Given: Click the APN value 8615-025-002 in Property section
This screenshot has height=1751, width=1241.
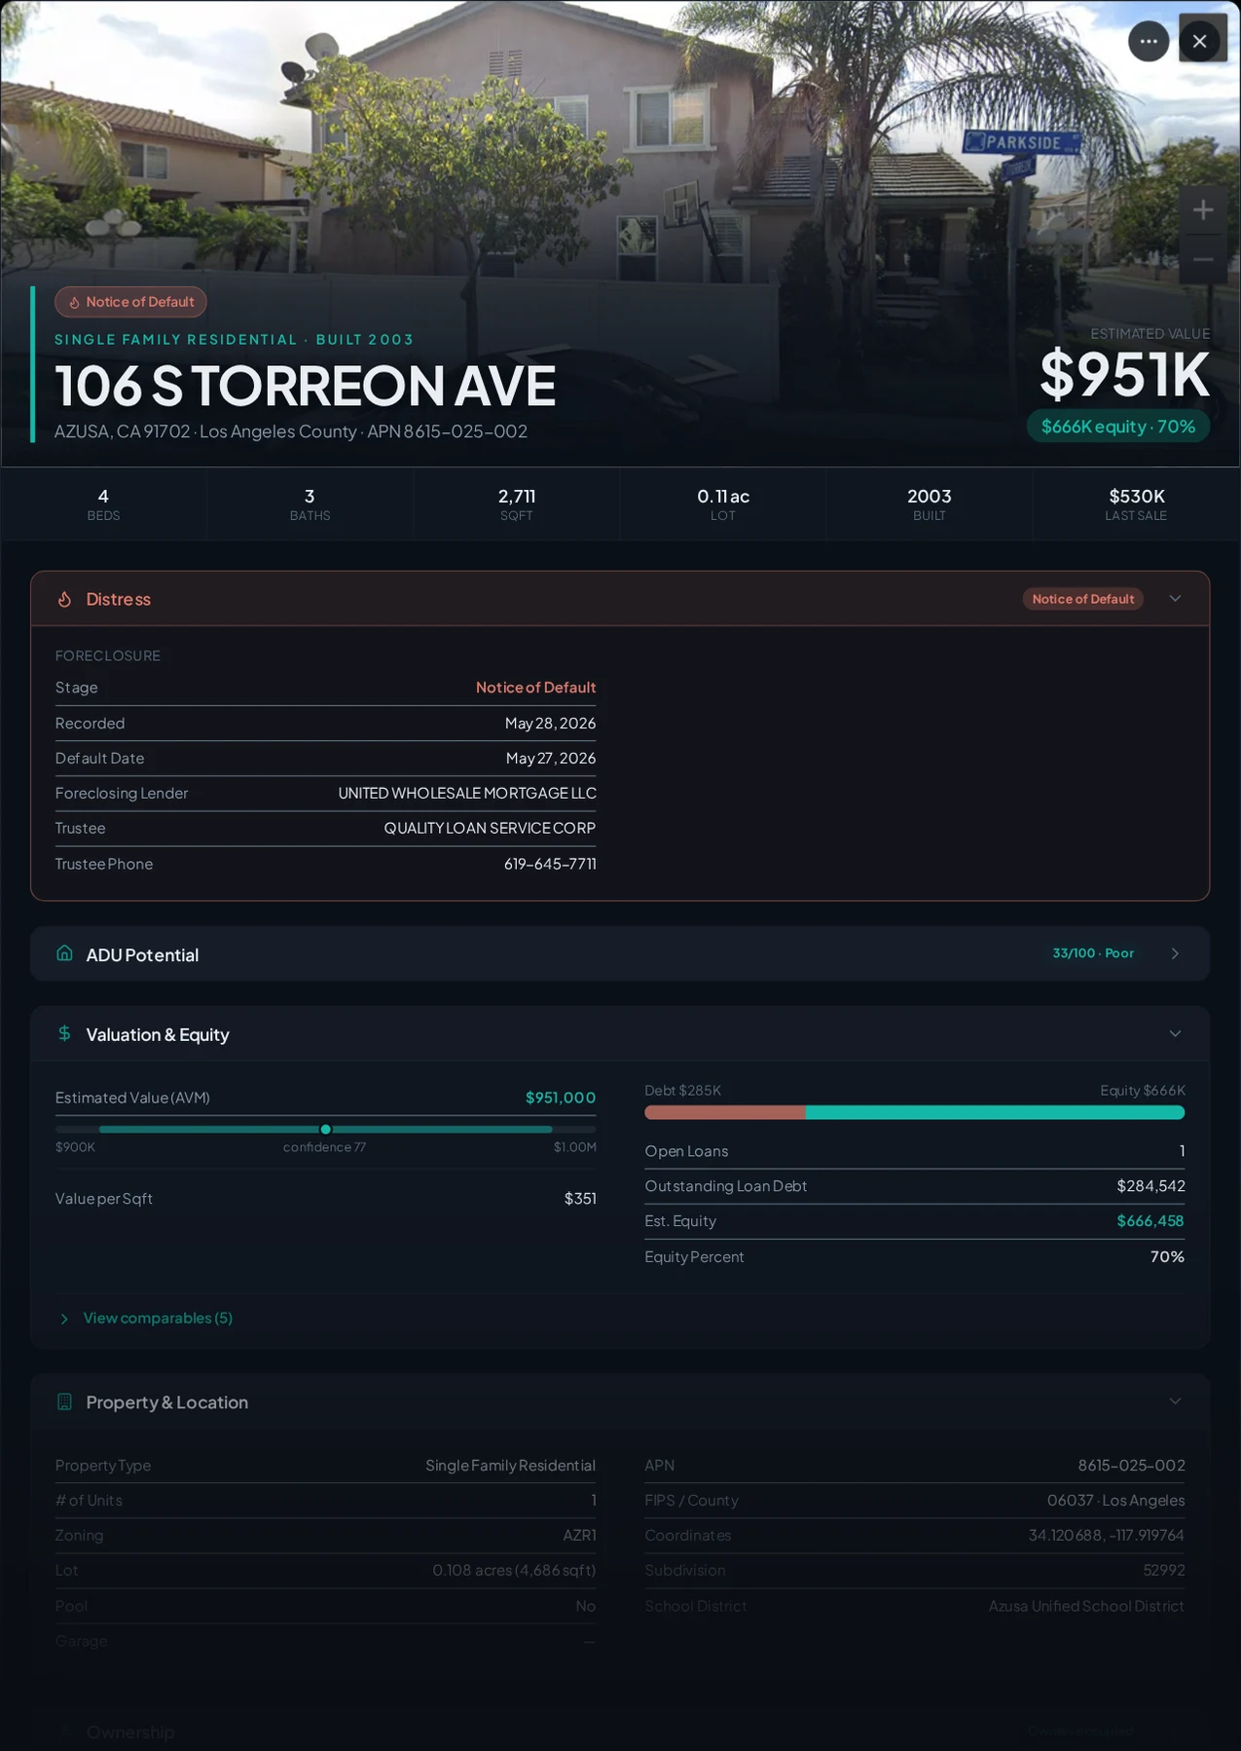Looking at the screenshot, I should 1131,1466.
